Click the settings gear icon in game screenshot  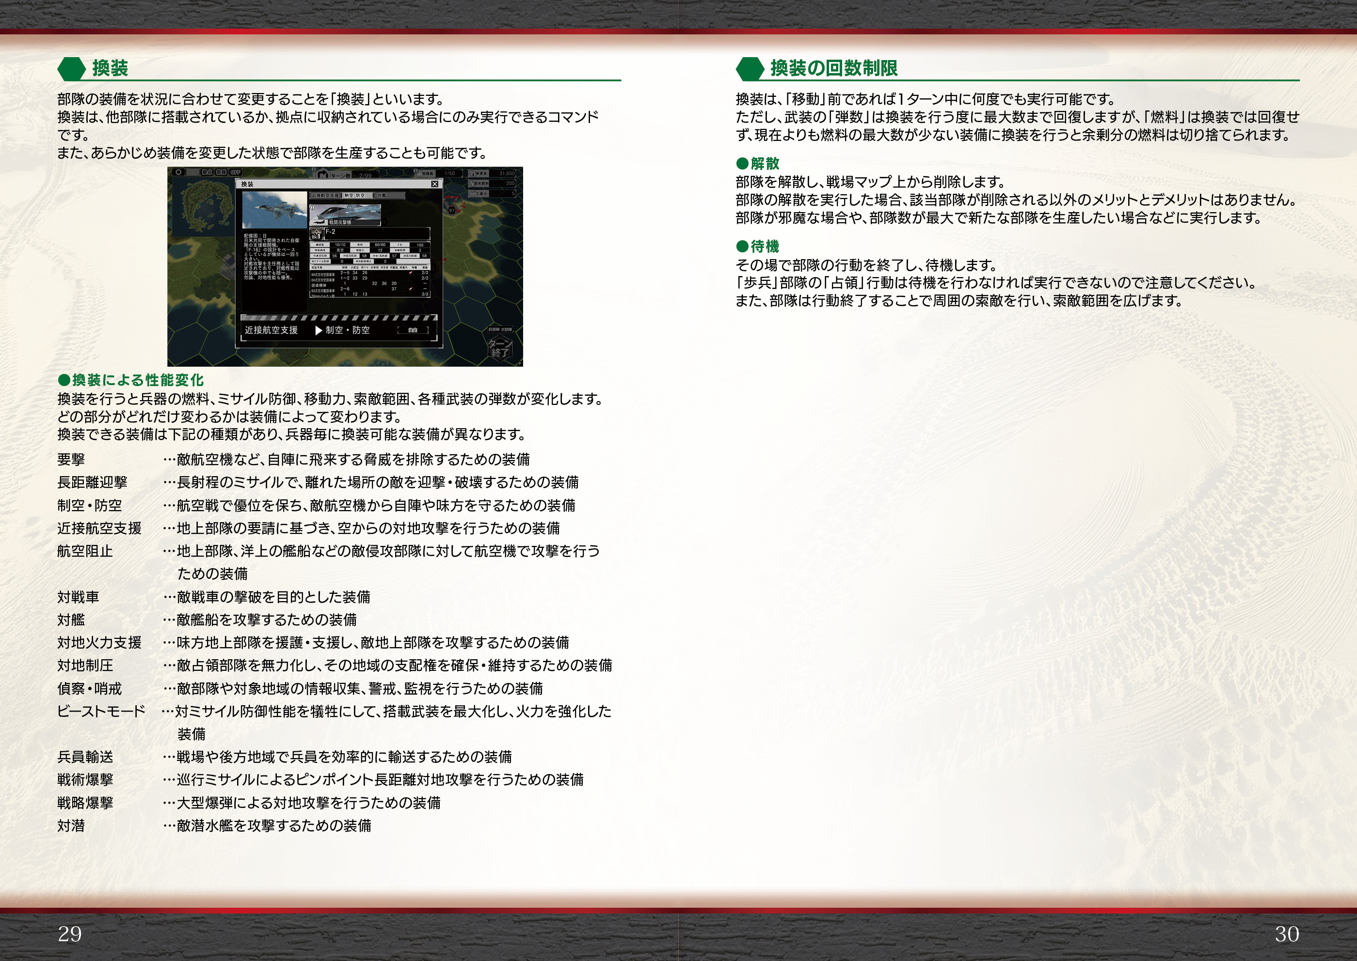point(178,172)
